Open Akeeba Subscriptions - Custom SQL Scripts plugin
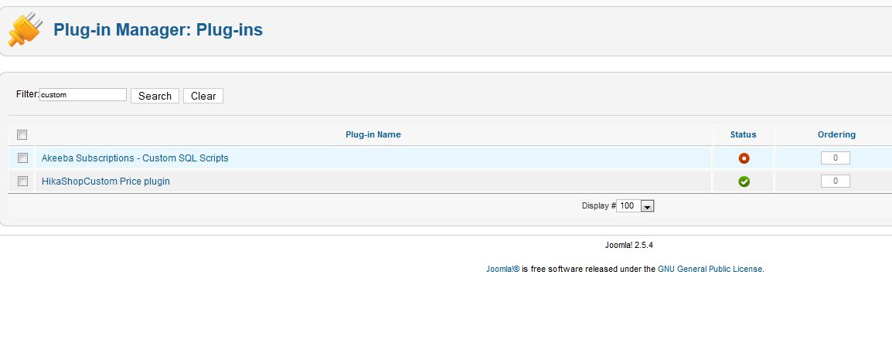The height and width of the screenshot is (363, 892). click(x=135, y=158)
